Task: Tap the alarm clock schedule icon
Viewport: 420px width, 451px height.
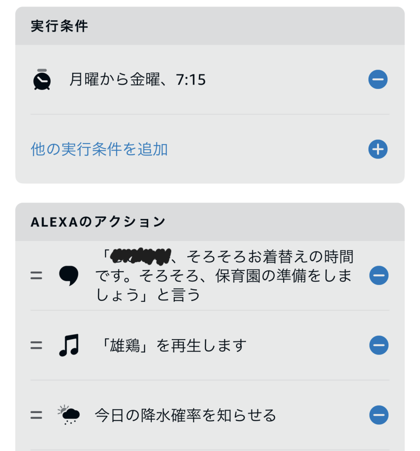Action: coord(42,80)
